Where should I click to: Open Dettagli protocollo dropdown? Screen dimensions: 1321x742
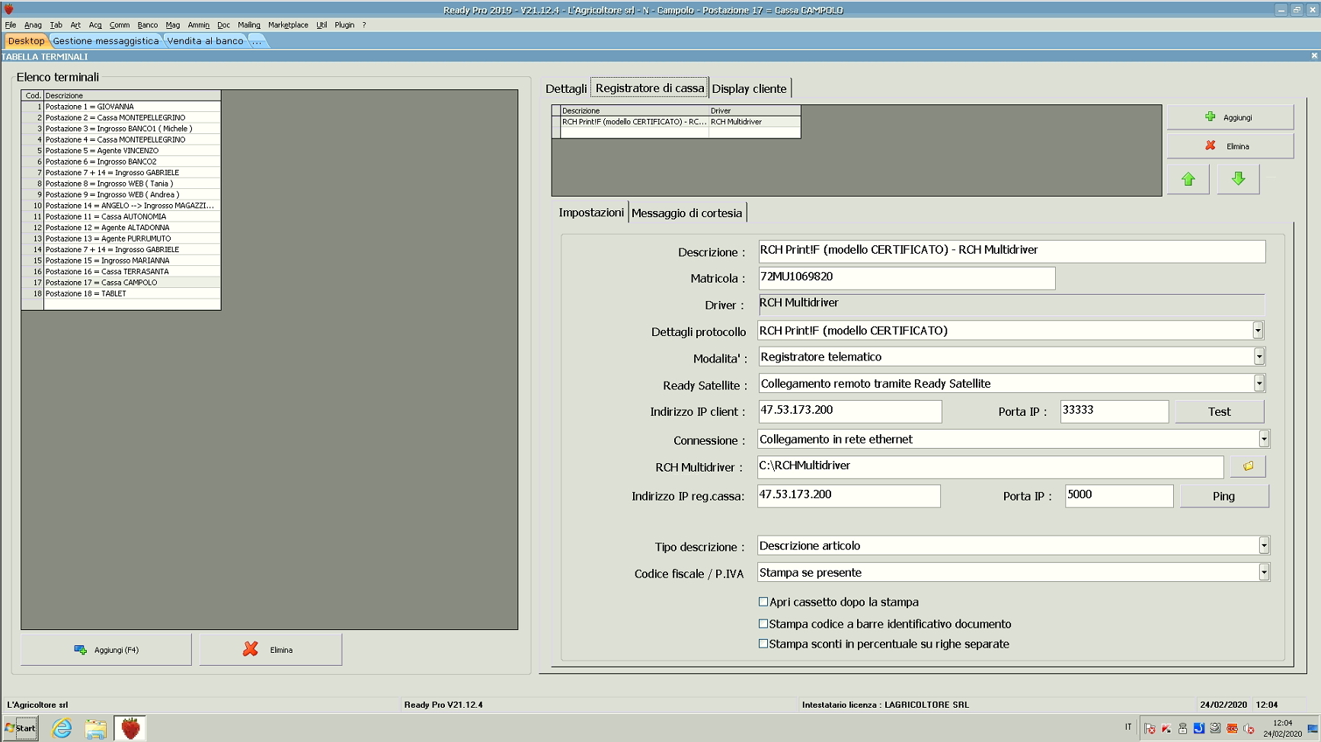click(1258, 330)
